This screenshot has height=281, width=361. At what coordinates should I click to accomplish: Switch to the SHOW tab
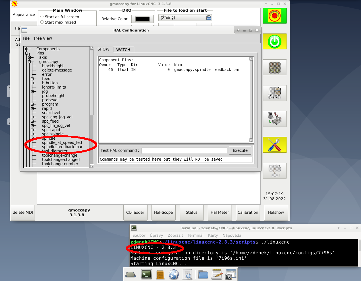coord(103,49)
